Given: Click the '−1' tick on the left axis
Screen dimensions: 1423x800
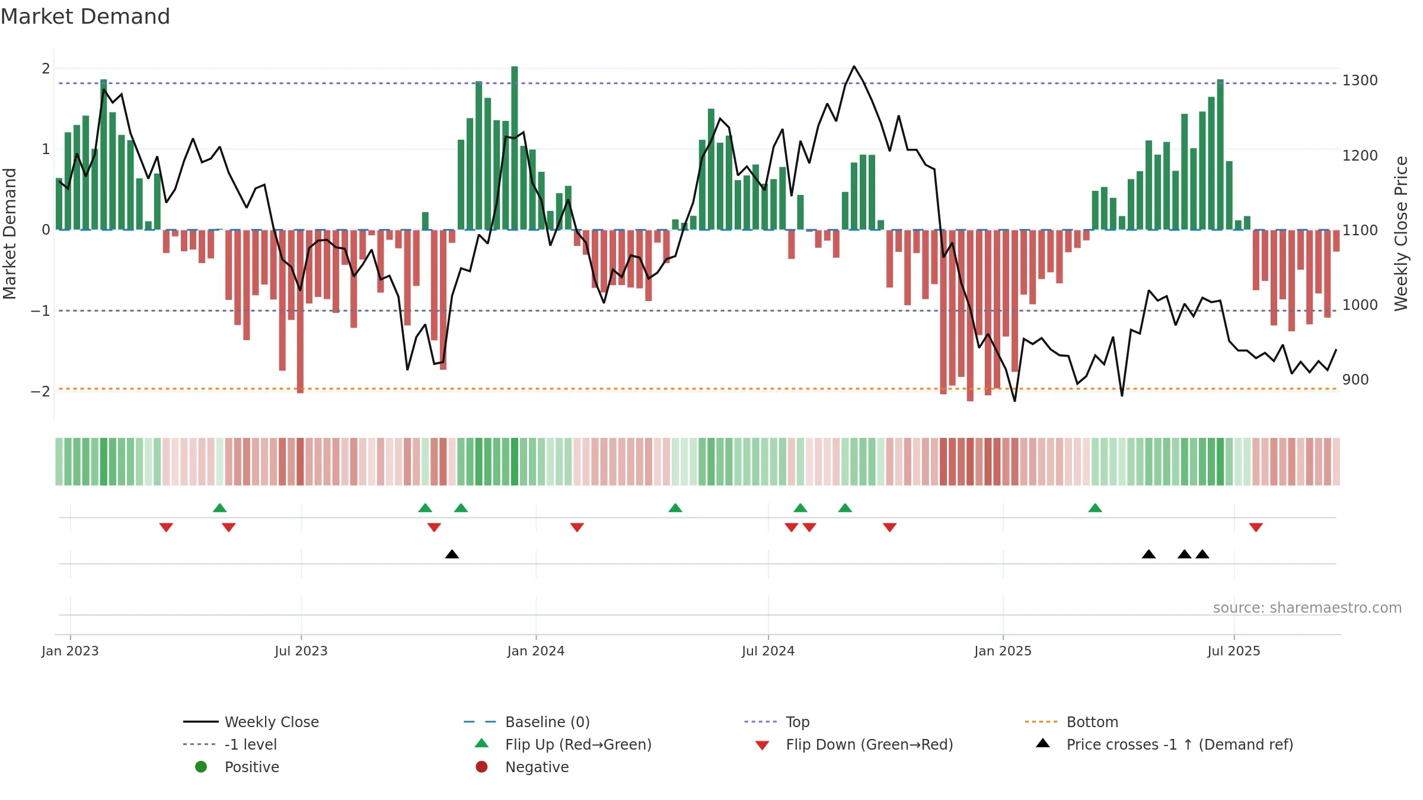Looking at the screenshot, I should click(40, 311).
